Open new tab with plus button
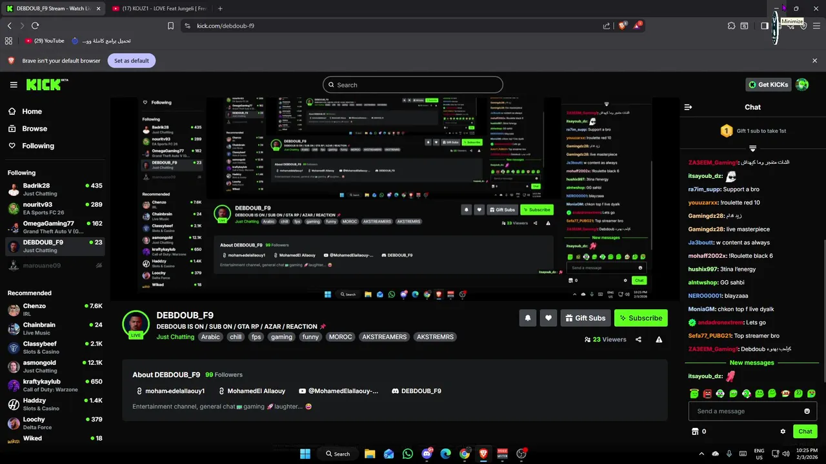 [220, 8]
